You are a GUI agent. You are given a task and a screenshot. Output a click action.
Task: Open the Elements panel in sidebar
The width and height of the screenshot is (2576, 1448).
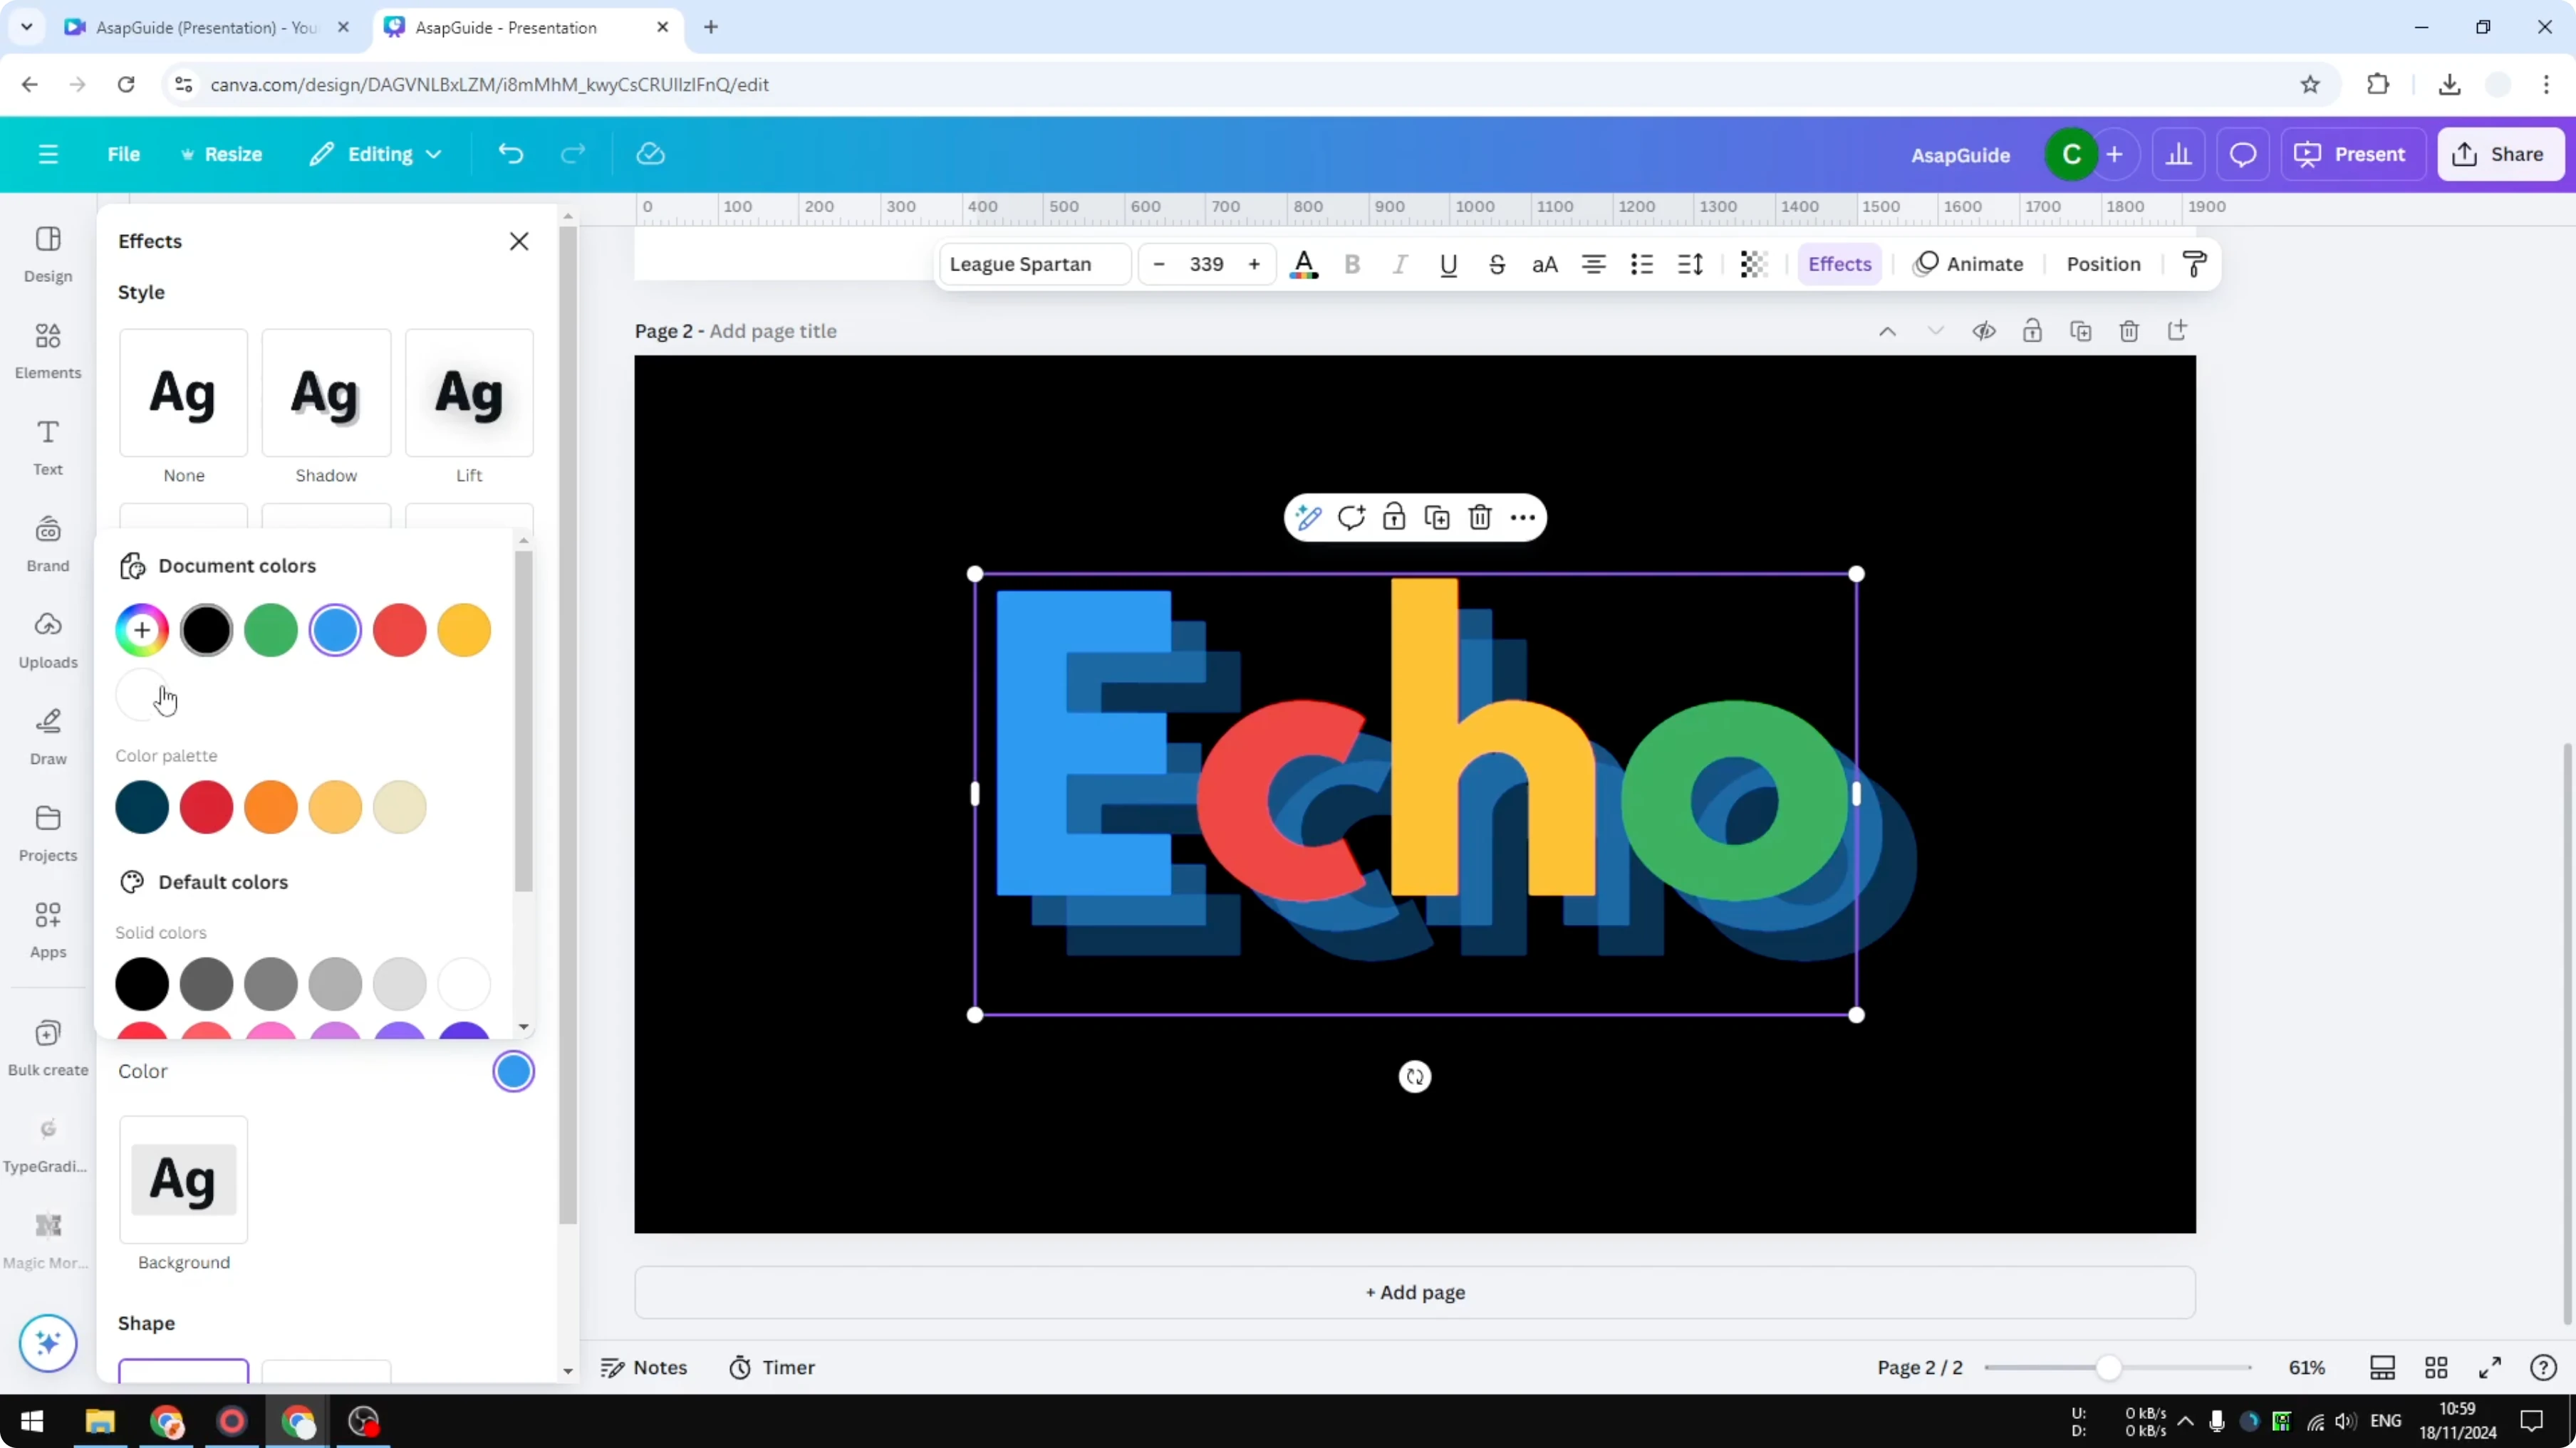[47, 350]
